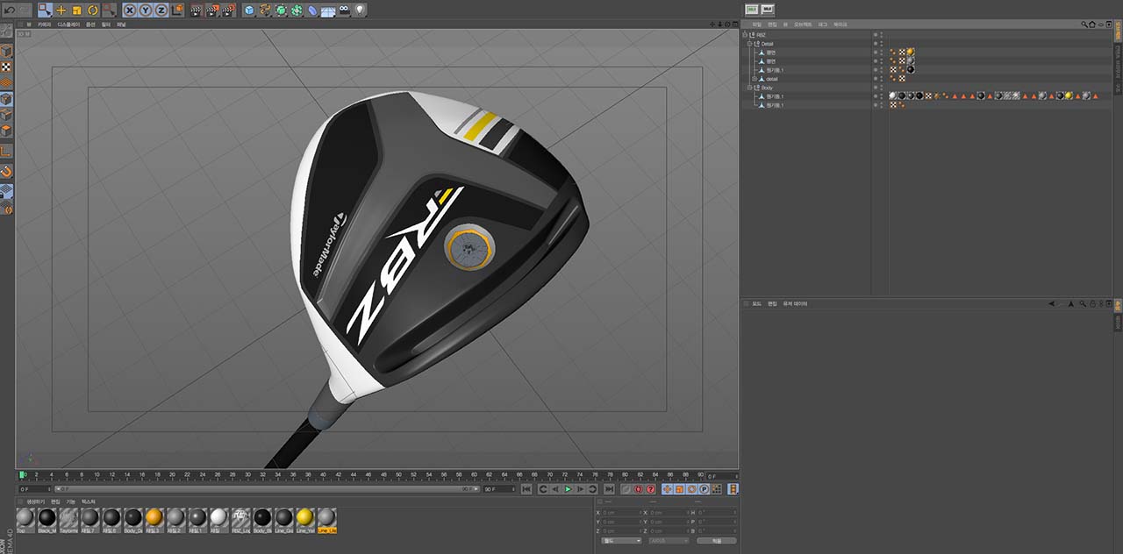1123x554 pixels.
Task: Select the Scale tool
Action: (x=76, y=10)
